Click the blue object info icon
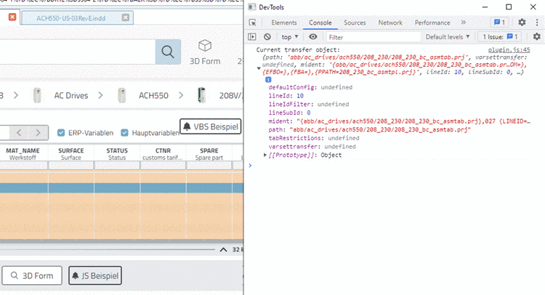 pyautogui.click(x=268, y=80)
